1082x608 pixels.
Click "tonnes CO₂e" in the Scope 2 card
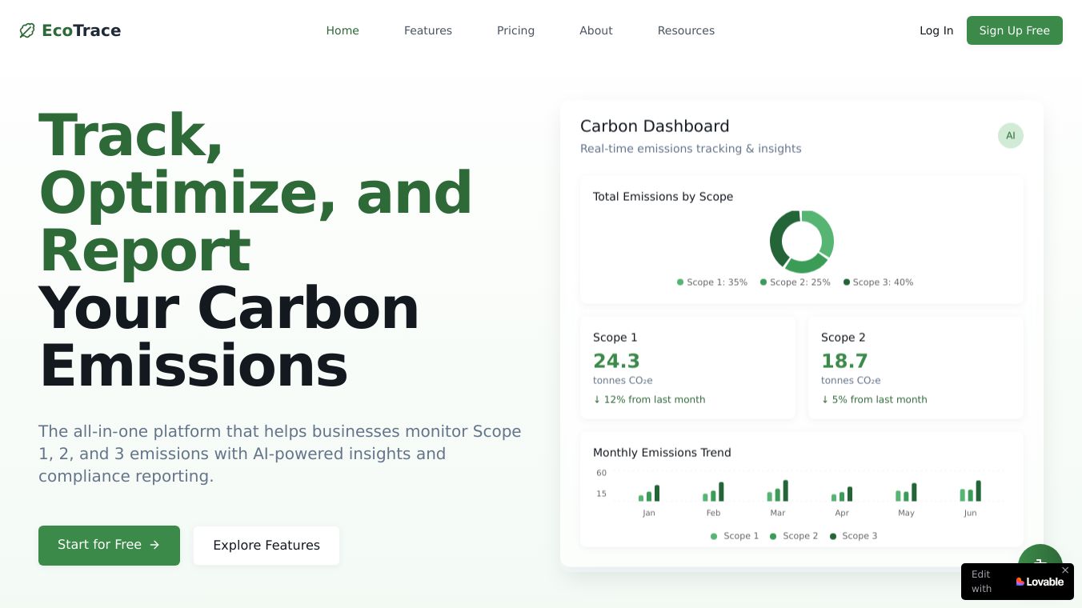click(x=851, y=381)
